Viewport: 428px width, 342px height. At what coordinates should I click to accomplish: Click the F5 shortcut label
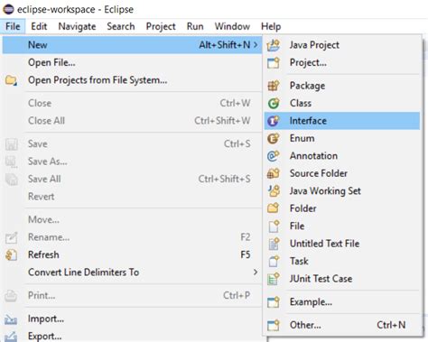pos(246,254)
